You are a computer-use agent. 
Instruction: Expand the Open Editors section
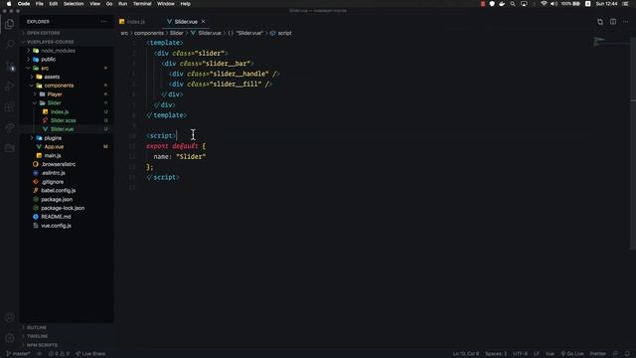pos(43,33)
